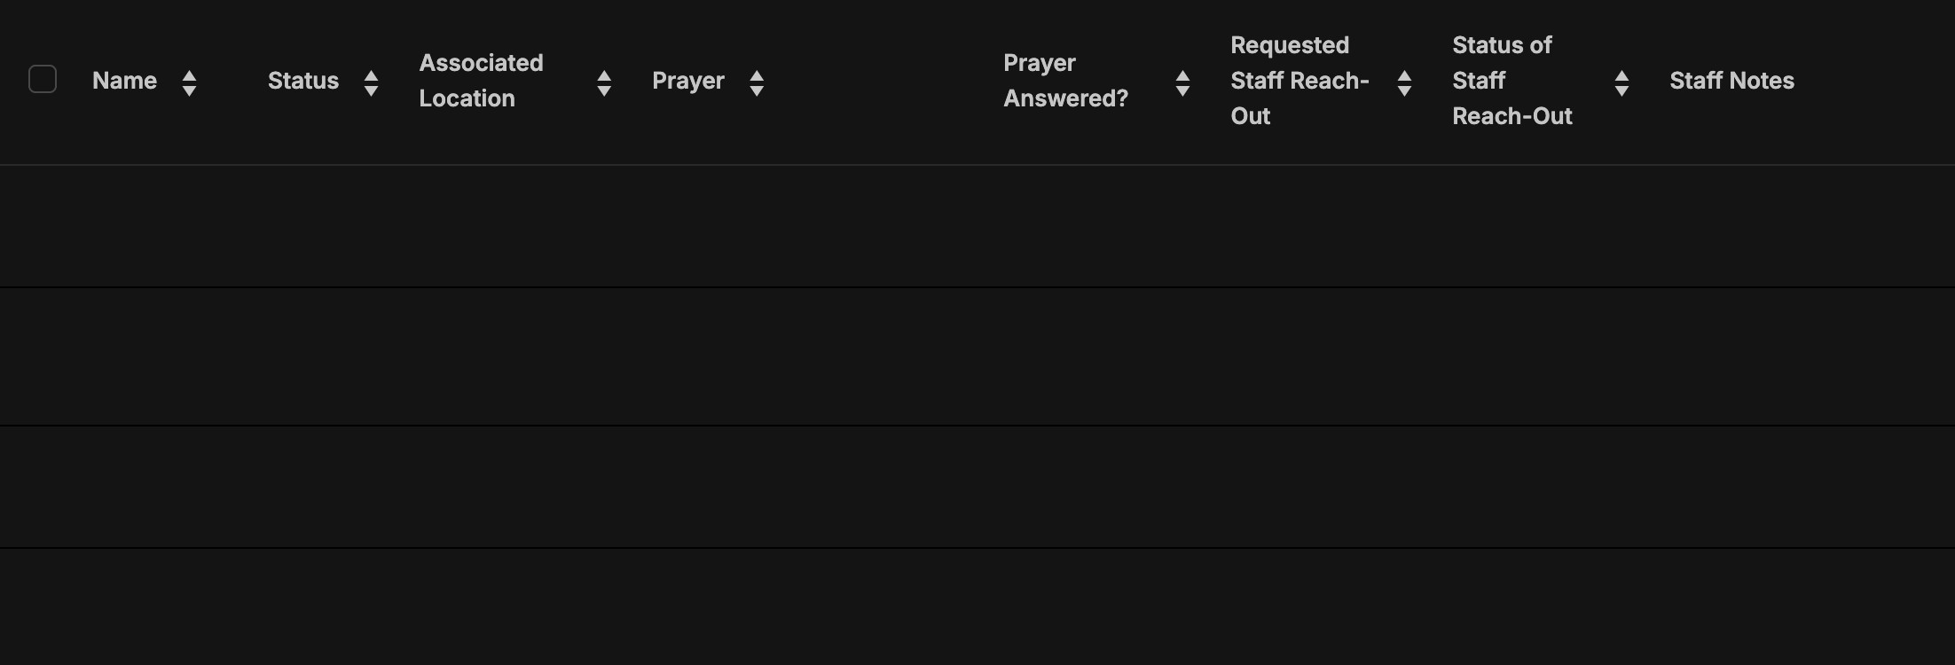Click the Prayer Answered? header text
Viewport: 1955px width, 665px height.
[x=1065, y=81]
